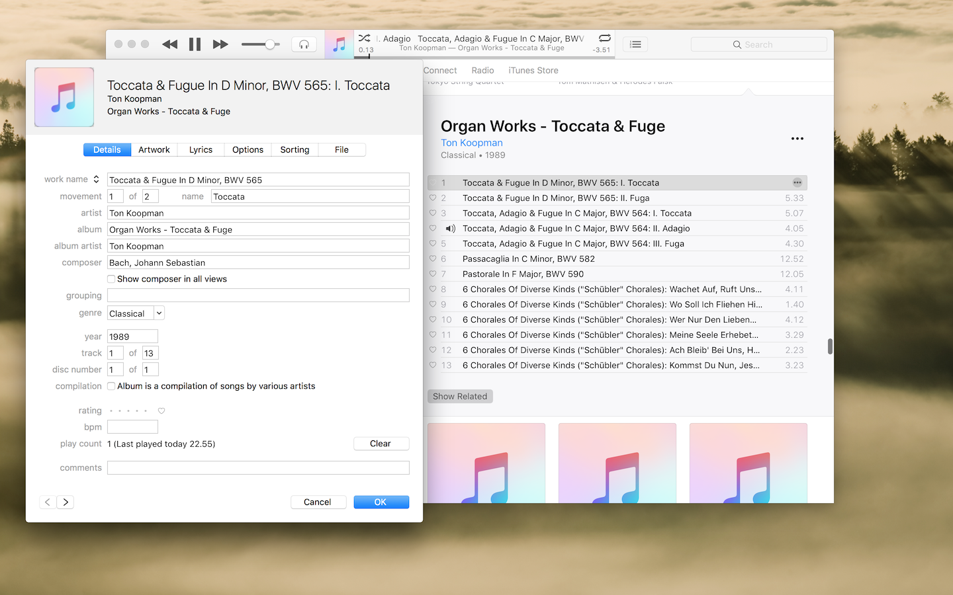Open album more options ellipsis
Viewport: 953px width, 595px height.
click(x=797, y=139)
